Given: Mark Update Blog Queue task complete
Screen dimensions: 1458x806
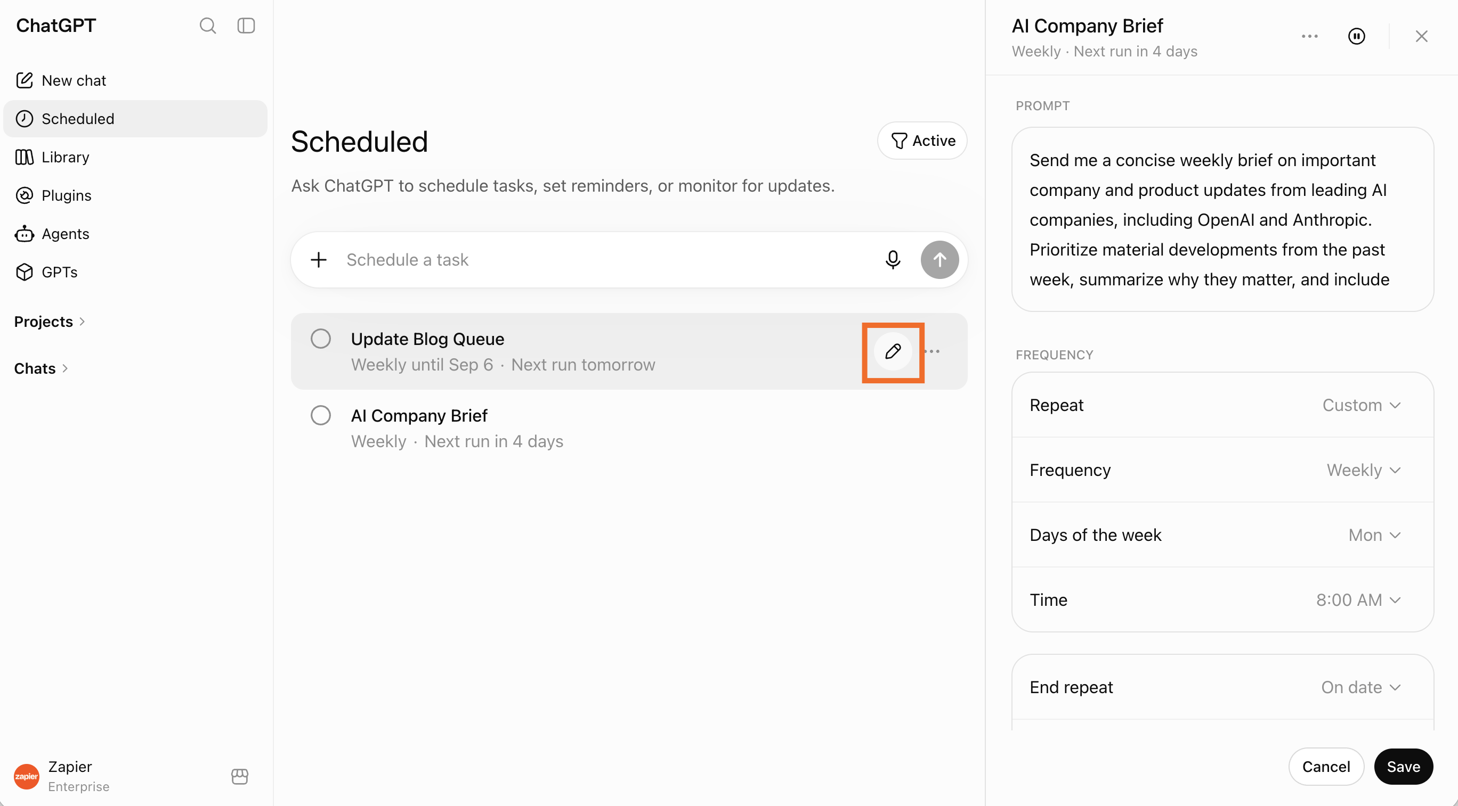Looking at the screenshot, I should (x=321, y=338).
